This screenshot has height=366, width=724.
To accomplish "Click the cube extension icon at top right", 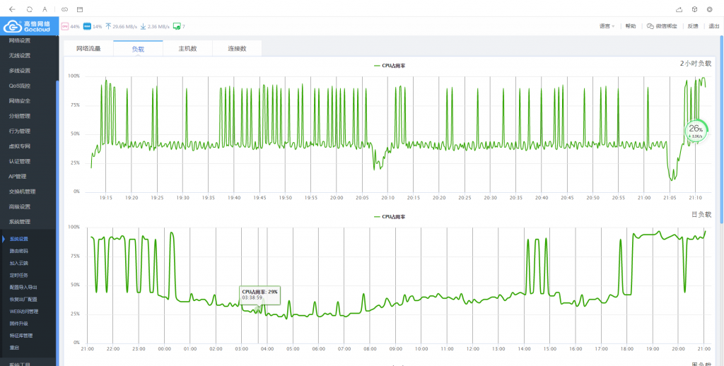I will (x=694, y=8).
